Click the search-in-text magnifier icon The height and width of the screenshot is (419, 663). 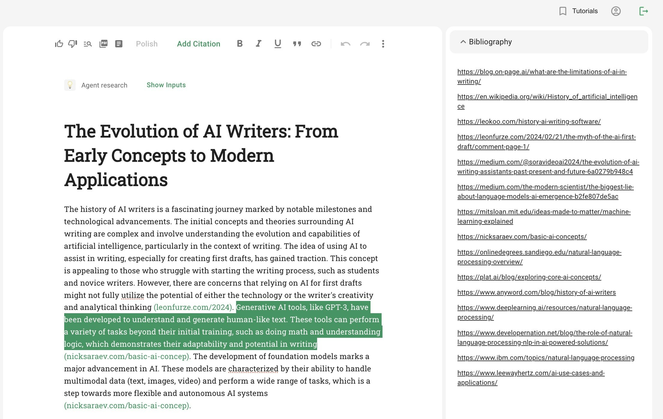(88, 44)
